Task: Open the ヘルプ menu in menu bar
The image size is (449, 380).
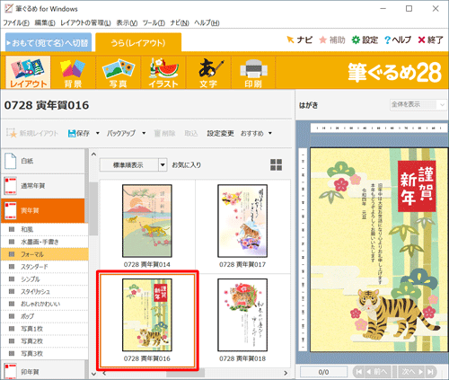Action: coord(207,22)
